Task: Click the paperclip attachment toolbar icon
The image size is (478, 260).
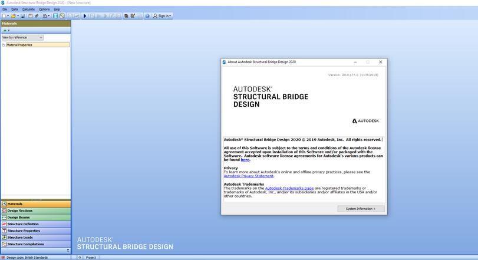Action: (x=37, y=16)
